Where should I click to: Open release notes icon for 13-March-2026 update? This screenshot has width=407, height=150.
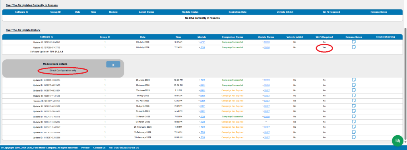pos(353,117)
